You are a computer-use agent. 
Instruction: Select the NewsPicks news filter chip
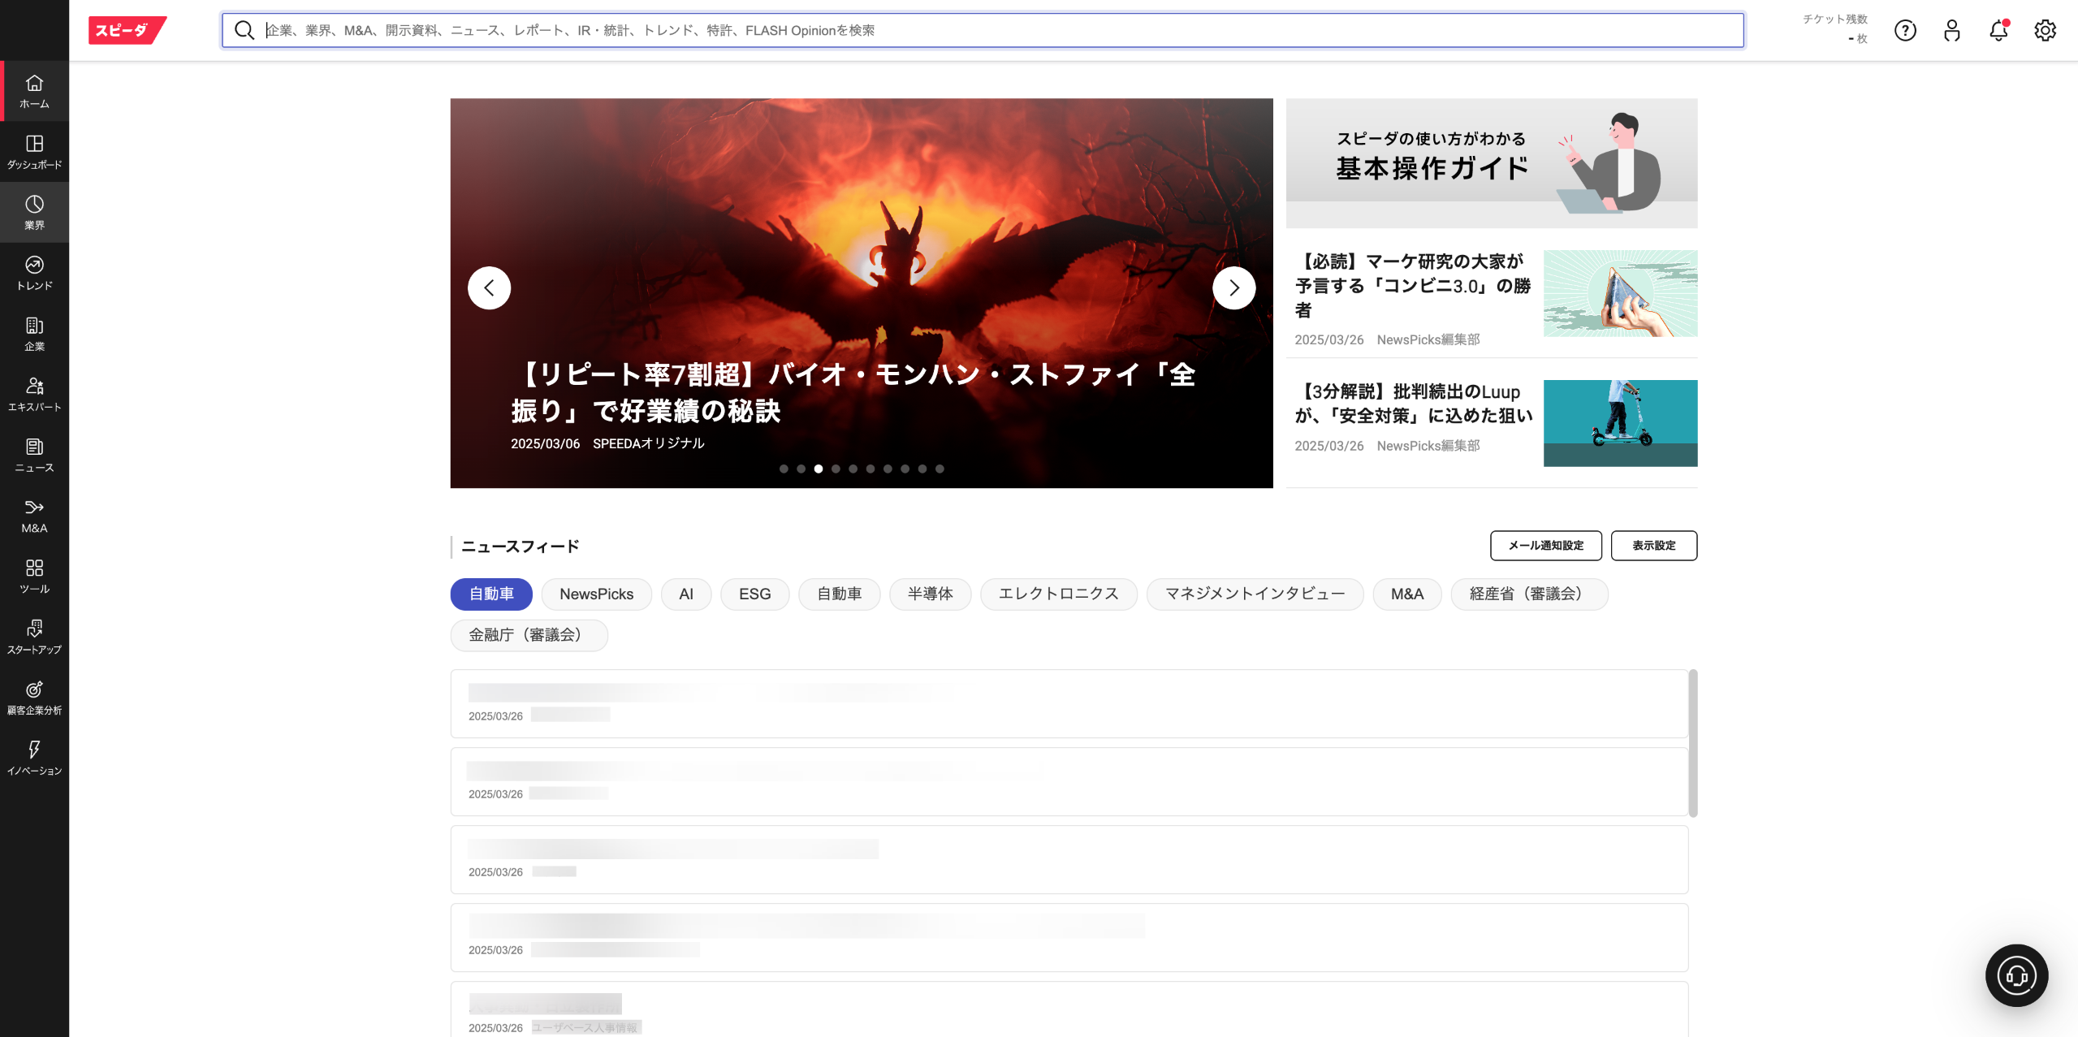point(596,594)
